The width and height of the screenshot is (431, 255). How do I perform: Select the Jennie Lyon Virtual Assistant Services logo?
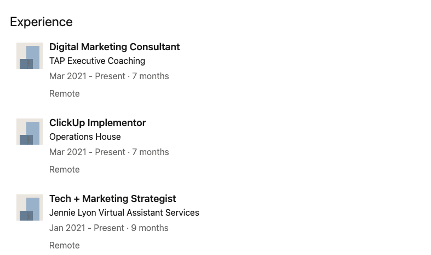click(30, 207)
